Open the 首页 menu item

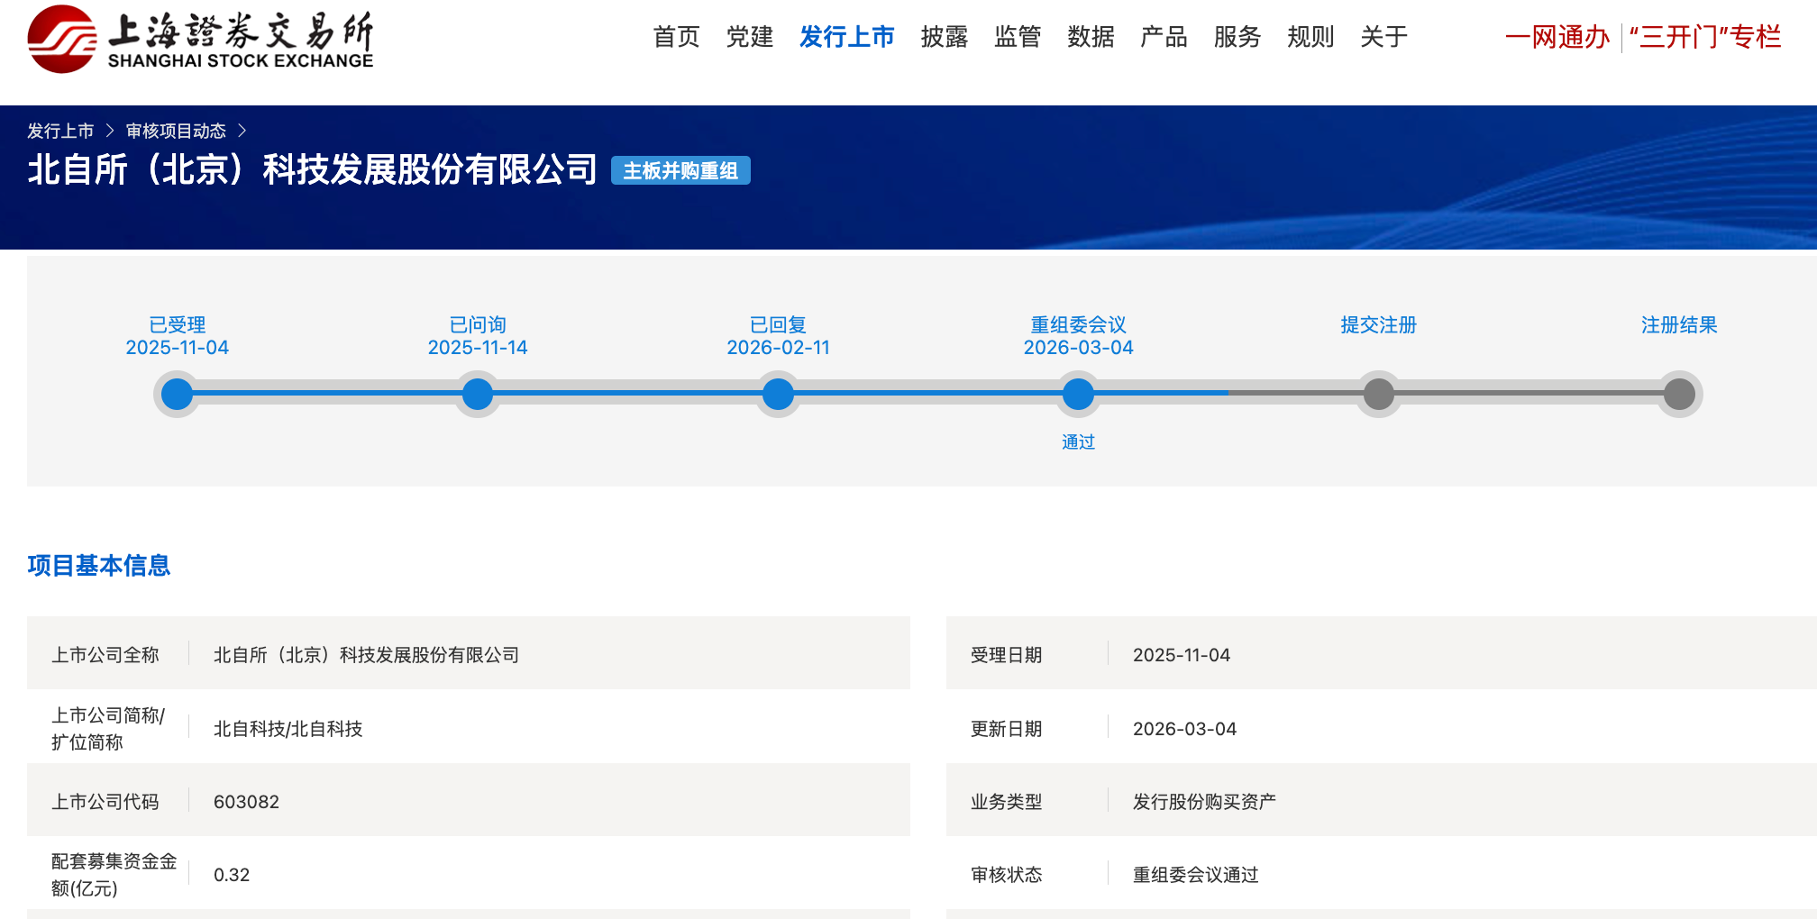[676, 37]
